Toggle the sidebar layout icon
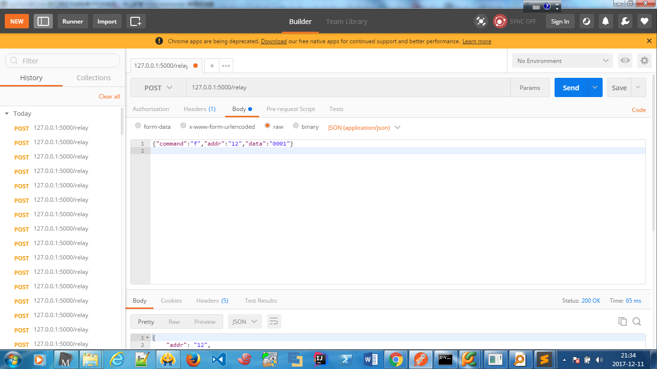The width and height of the screenshot is (657, 369). coord(43,21)
